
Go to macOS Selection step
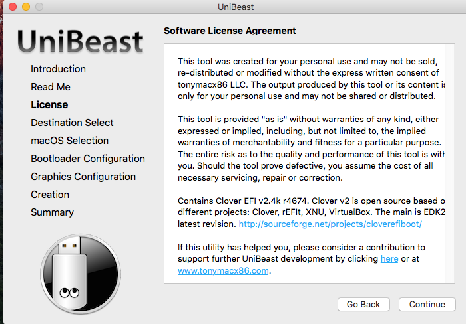tap(69, 141)
